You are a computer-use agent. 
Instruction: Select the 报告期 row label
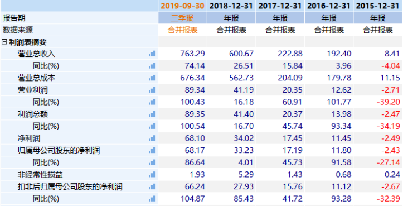14,18
